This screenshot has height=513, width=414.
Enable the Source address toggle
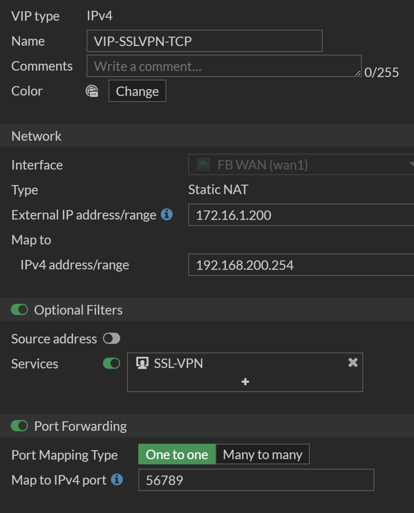coord(112,339)
